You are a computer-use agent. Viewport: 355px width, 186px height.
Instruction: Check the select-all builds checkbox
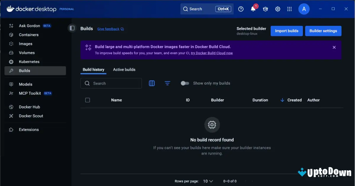click(88, 100)
